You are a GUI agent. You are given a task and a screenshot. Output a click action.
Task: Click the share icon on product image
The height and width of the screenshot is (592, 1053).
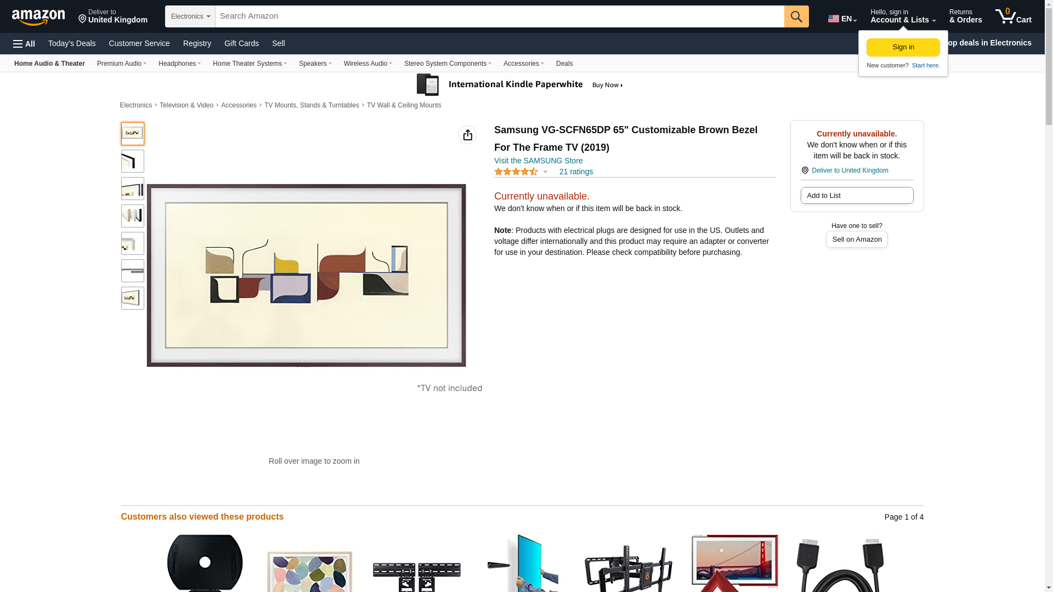[467, 135]
